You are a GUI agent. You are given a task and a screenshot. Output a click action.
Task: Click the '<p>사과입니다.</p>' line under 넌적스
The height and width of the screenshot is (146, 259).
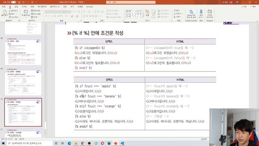click(88, 91)
